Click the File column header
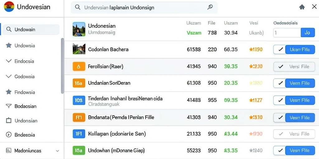 pyautogui.click(x=212, y=23)
